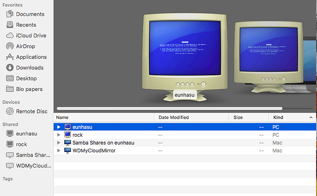Open Documents in Favorites sidebar
This screenshot has width=317, height=196.
coord(25,14)
